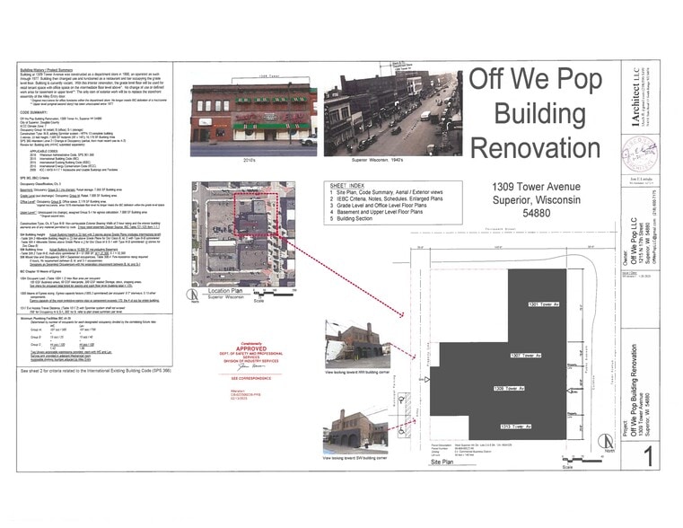The height and width of the screenshot is (528, 683).
Task: Click the "2010's" caption under facade photo
Action: [x=250, y=161]
